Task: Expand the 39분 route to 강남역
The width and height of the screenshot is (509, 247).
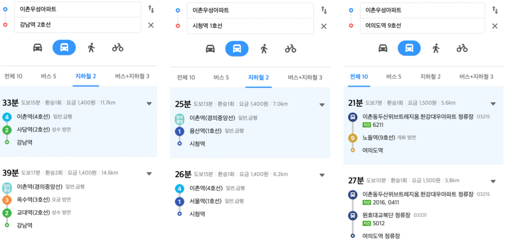Action: point(149,174)
